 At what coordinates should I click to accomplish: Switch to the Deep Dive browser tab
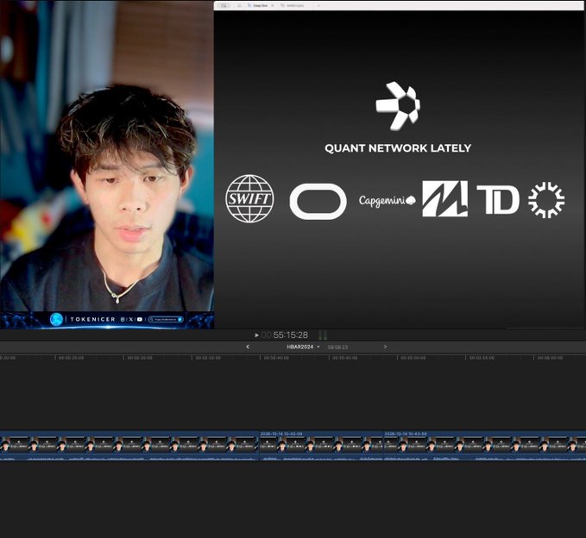click(x=261, y=5)
